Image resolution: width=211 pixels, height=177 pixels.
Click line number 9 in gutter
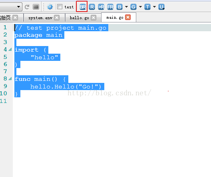click(5, 86)
